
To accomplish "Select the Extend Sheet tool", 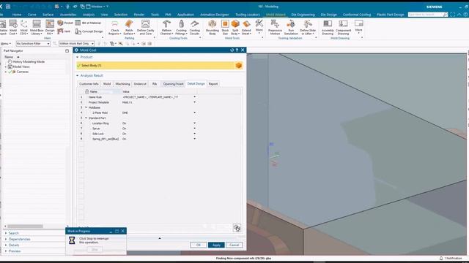I will coord(246,27).
